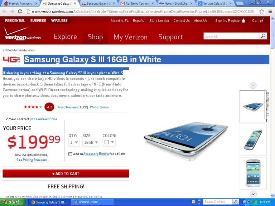
Task: Expand the QTY dropdown
Action: coord(74,142)
